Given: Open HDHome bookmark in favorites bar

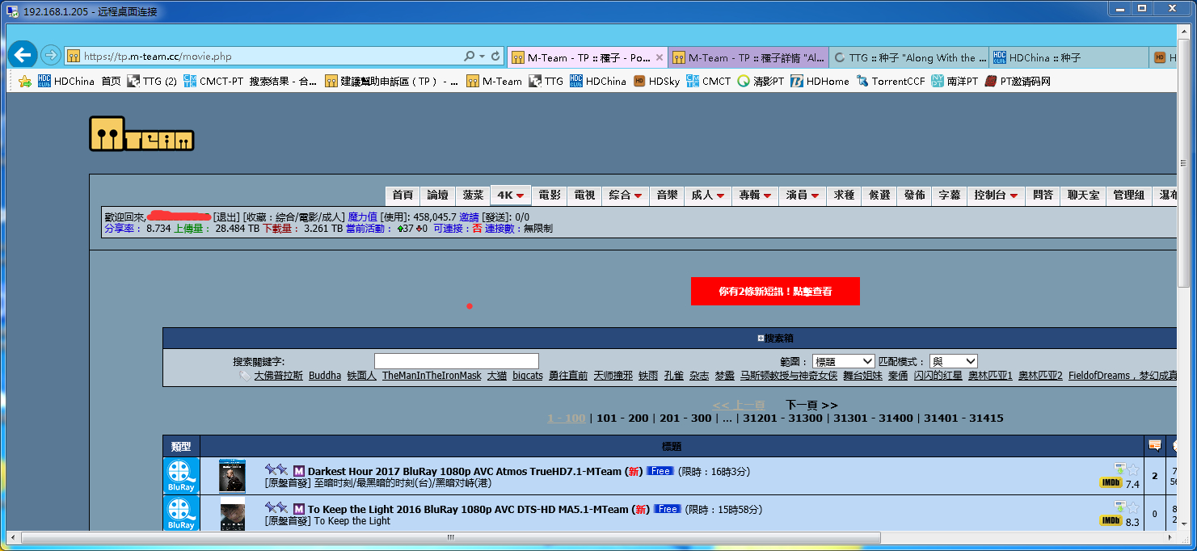Looking at the screenshot, I should click(x=820, y=81).
